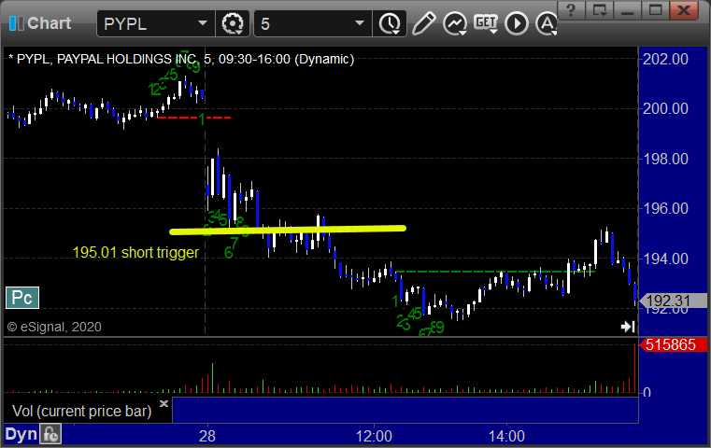Click the Chart window icon

pyautogui.click(x=16, y=23)
